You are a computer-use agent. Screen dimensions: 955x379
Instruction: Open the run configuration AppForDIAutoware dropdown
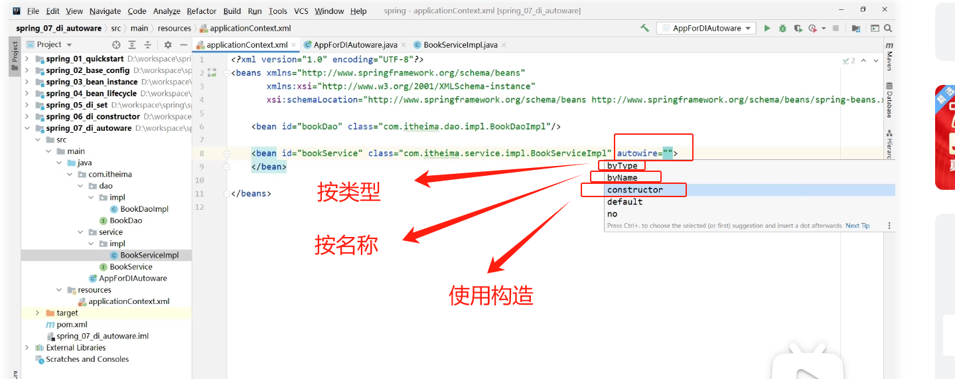click(706, 29)
